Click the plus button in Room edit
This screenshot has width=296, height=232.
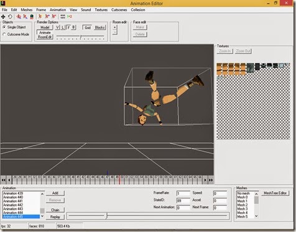[x=114, y=27]
